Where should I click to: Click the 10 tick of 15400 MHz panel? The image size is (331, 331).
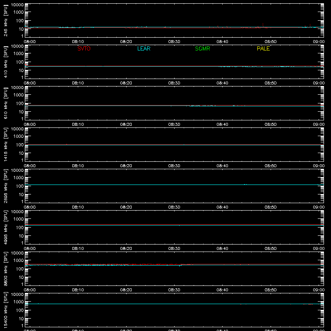tap(21, 319)
